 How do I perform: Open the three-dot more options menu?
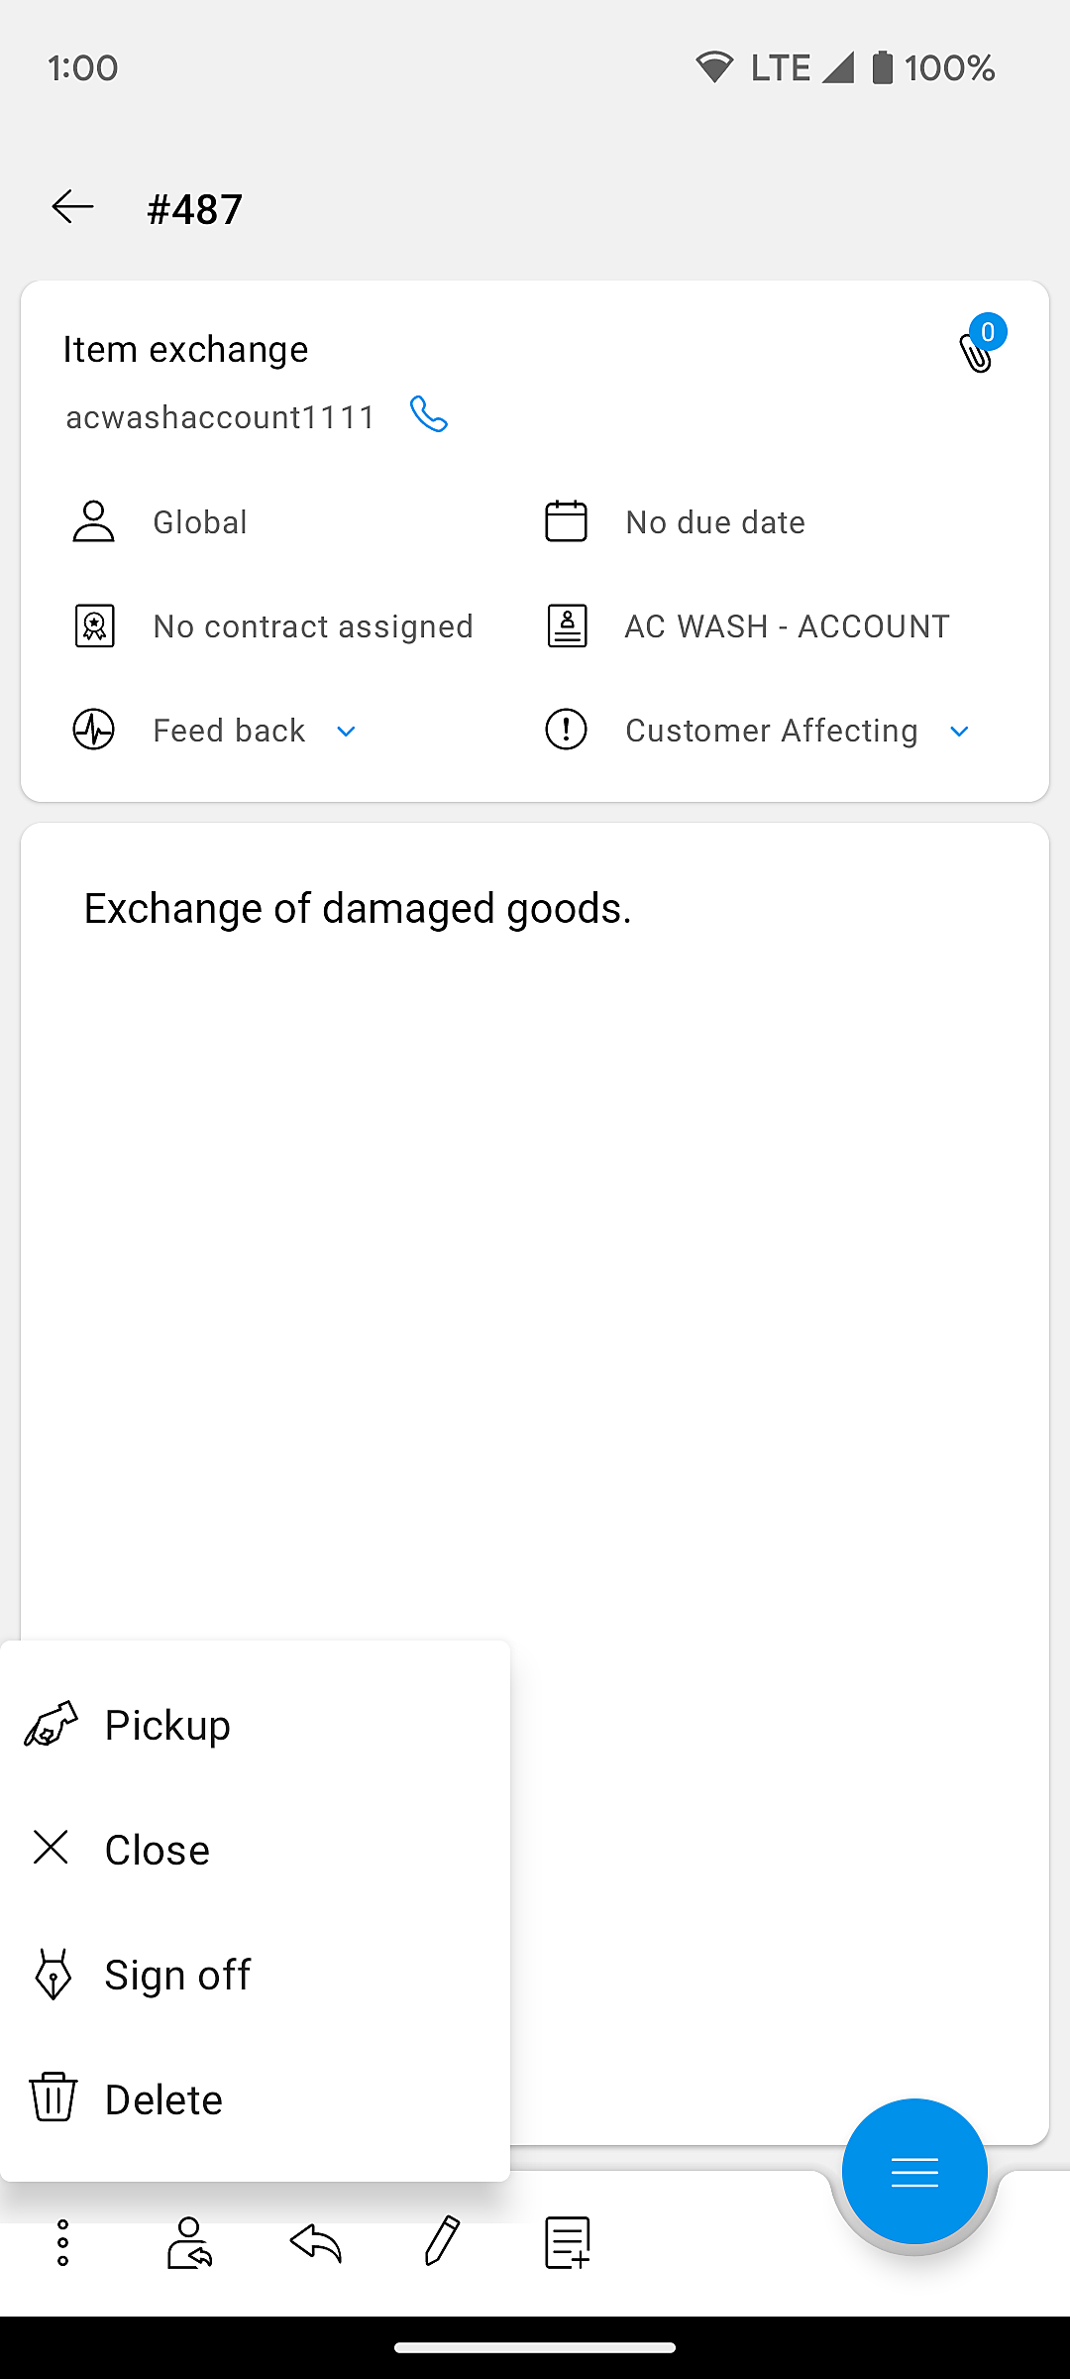pyautogui.click(x=62, y=2242)
